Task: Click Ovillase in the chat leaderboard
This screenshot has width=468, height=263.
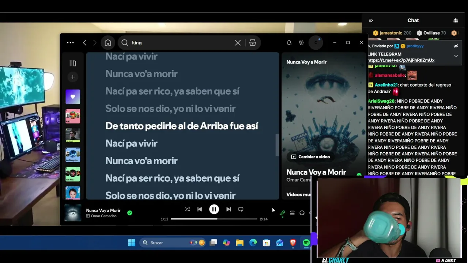Action: pos(431,33)
